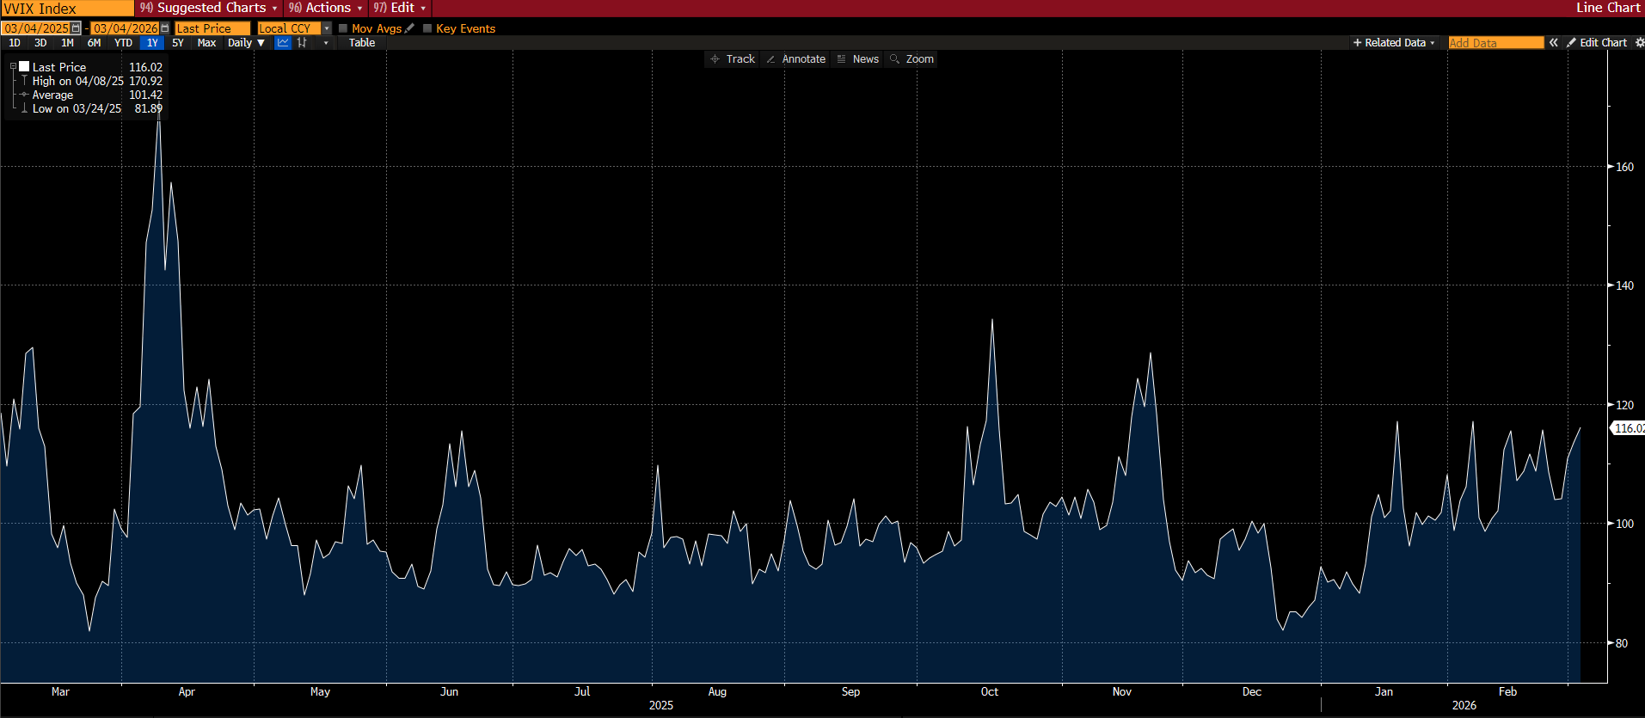This screenshot has height=718, width=1645.
Task: Collapse the Last Price legend tree
Action: [x=13, y=67]
